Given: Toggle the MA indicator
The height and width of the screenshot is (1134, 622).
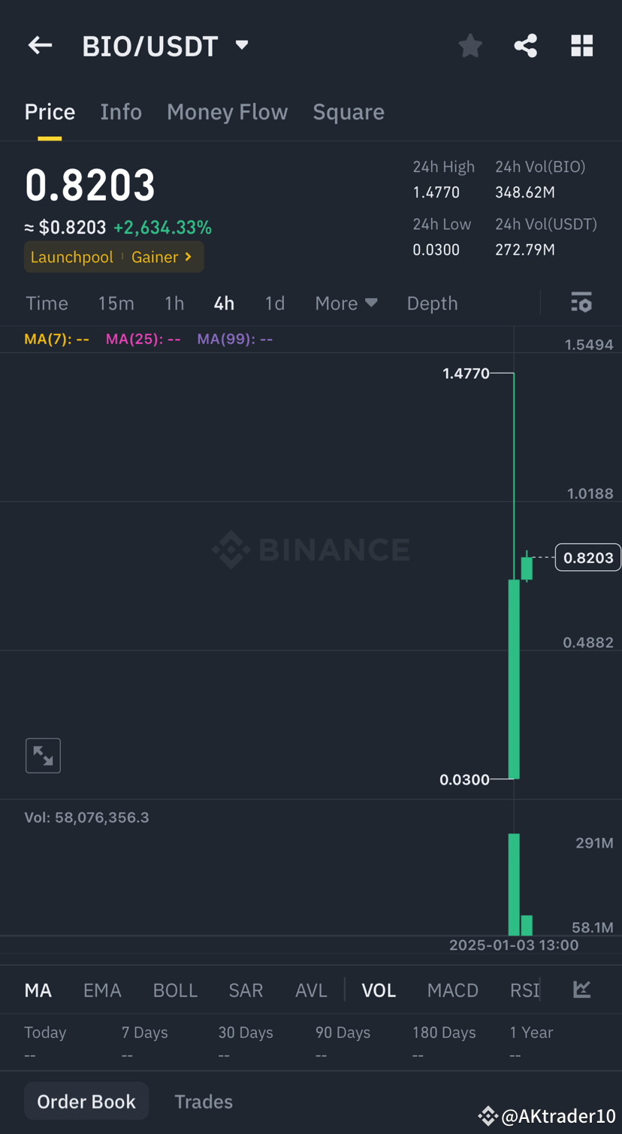Looking at the screenshot, I should point(38,990).
